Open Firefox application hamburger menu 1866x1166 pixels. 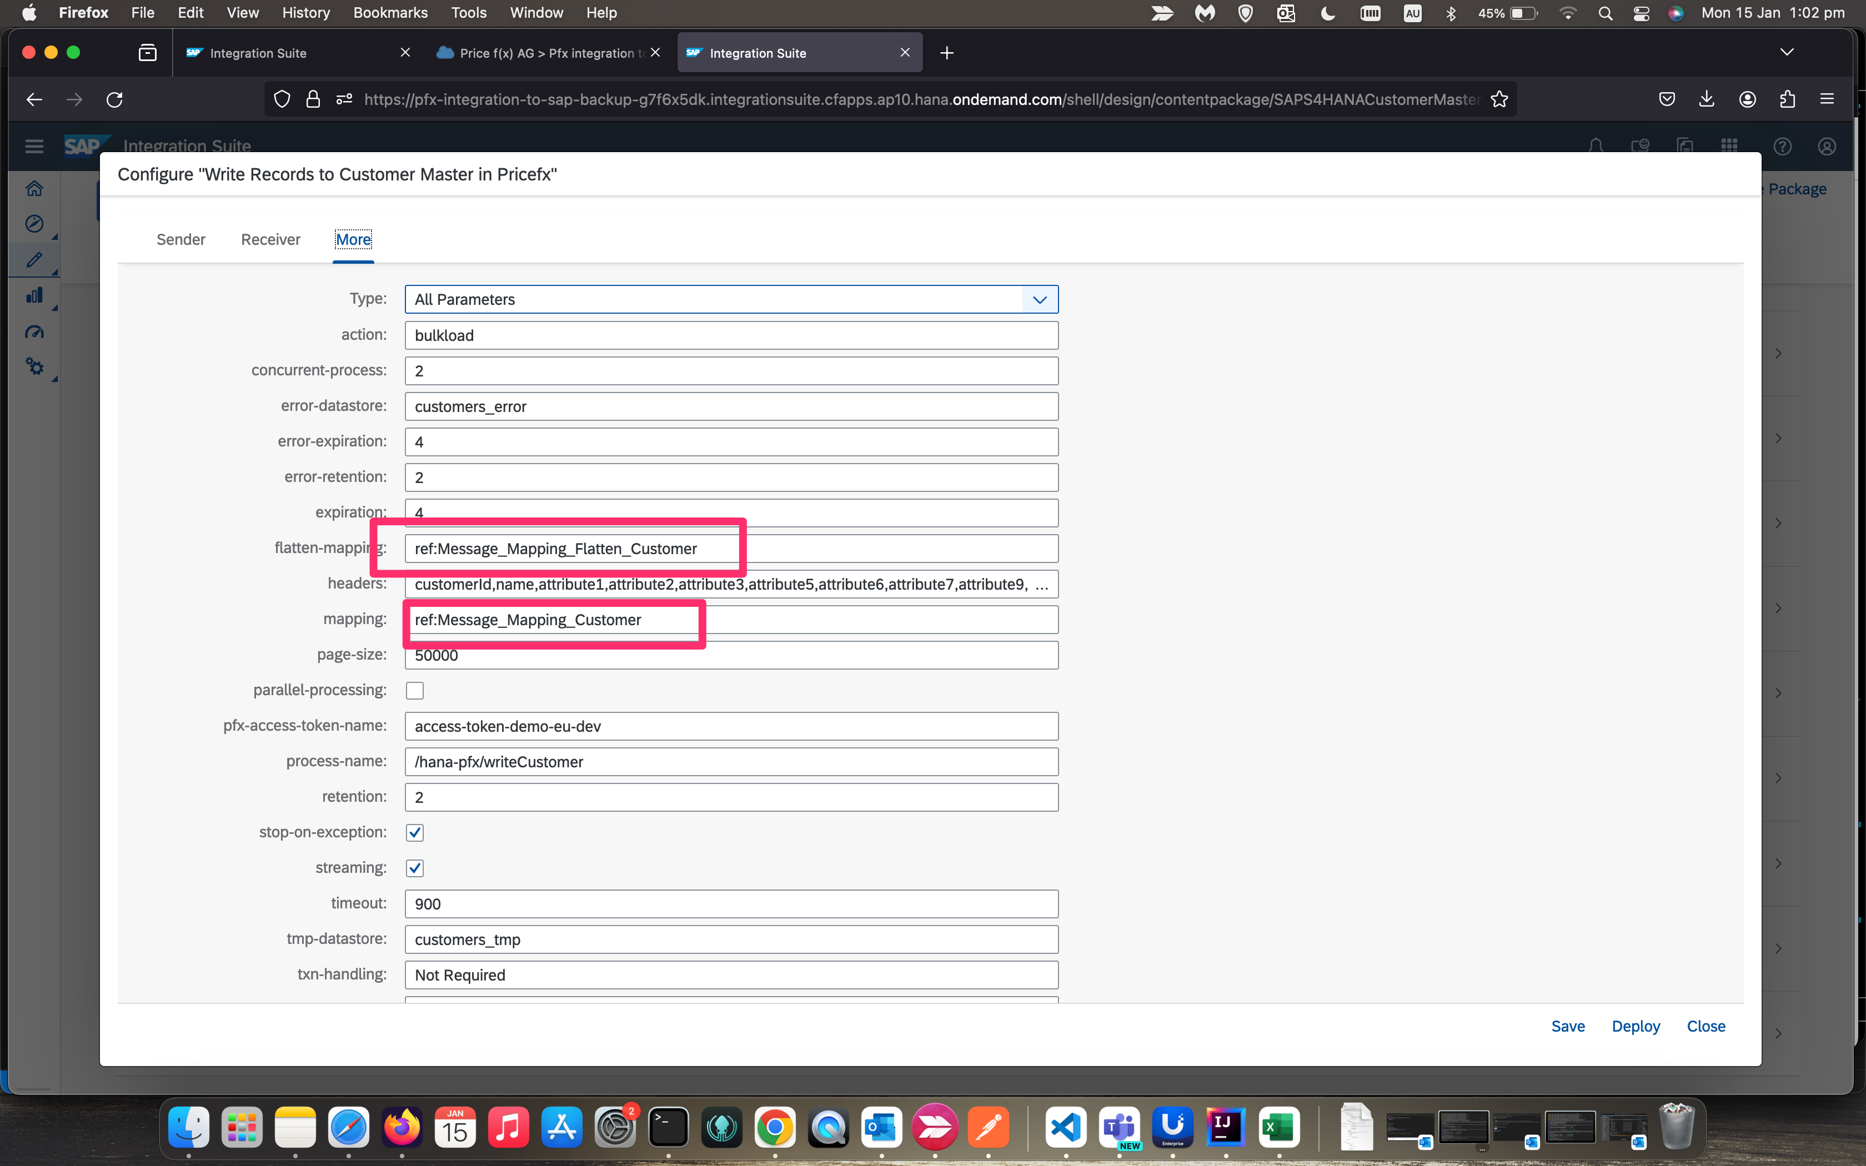[x=1827, y=99]
